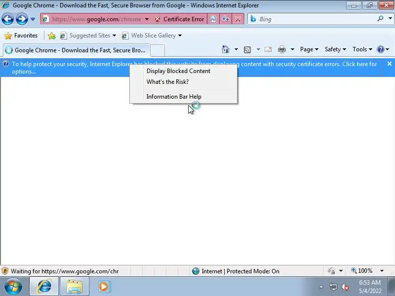
Task: Click the Read Mail icon
Action: 268,49
